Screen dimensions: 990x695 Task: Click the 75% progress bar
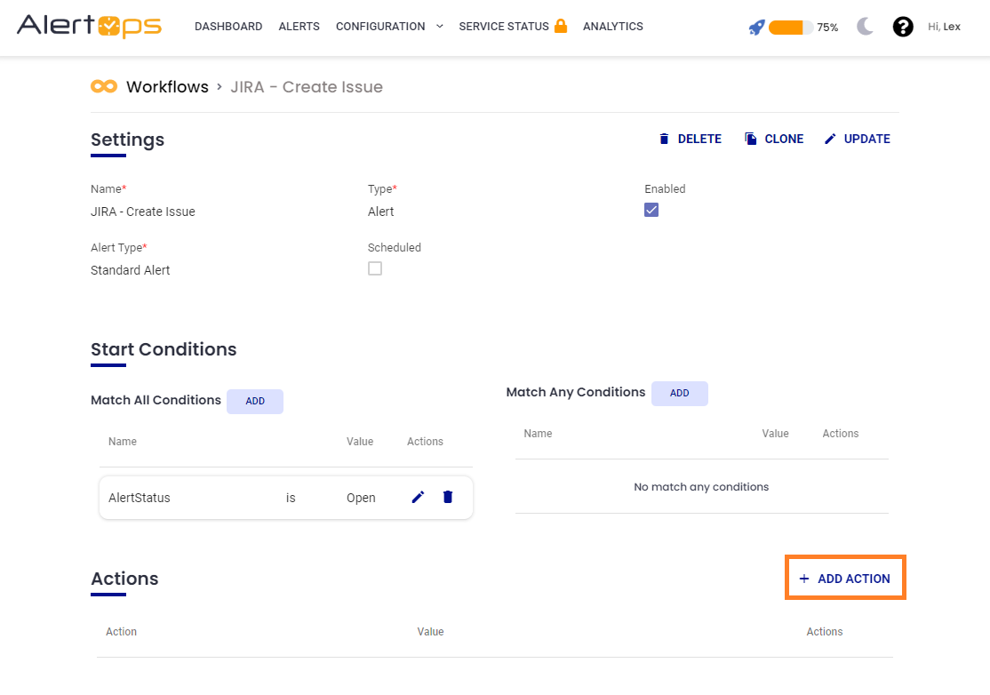coord(791,28)
